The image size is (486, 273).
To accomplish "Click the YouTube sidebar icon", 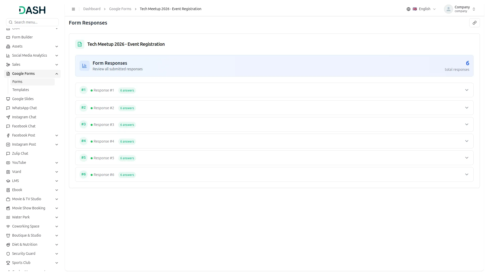I will point(8,163).
